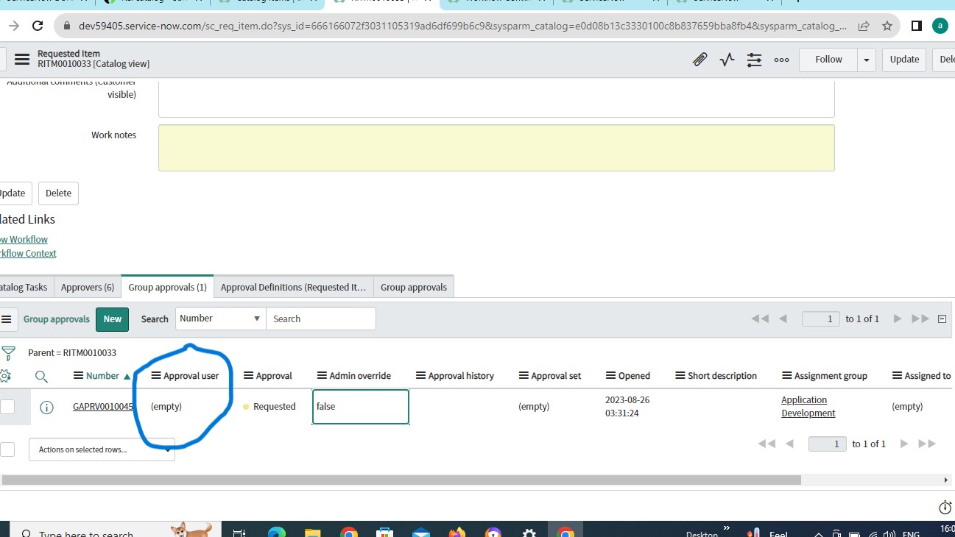Screen dimensions: 955x537
Task: Switch to the Approvers (6) tab
Action: (x=87, y=287)
